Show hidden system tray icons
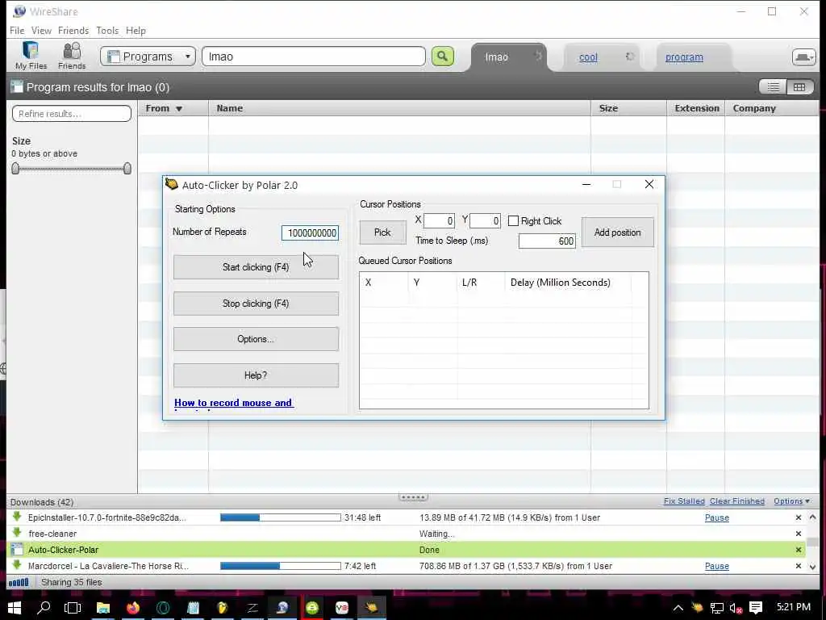Screen dimensions: 826x620 click(678, 608)
